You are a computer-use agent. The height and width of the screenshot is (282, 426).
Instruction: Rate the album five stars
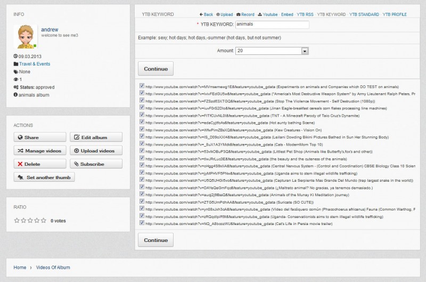pyautogui.click(x=44, y=220)
